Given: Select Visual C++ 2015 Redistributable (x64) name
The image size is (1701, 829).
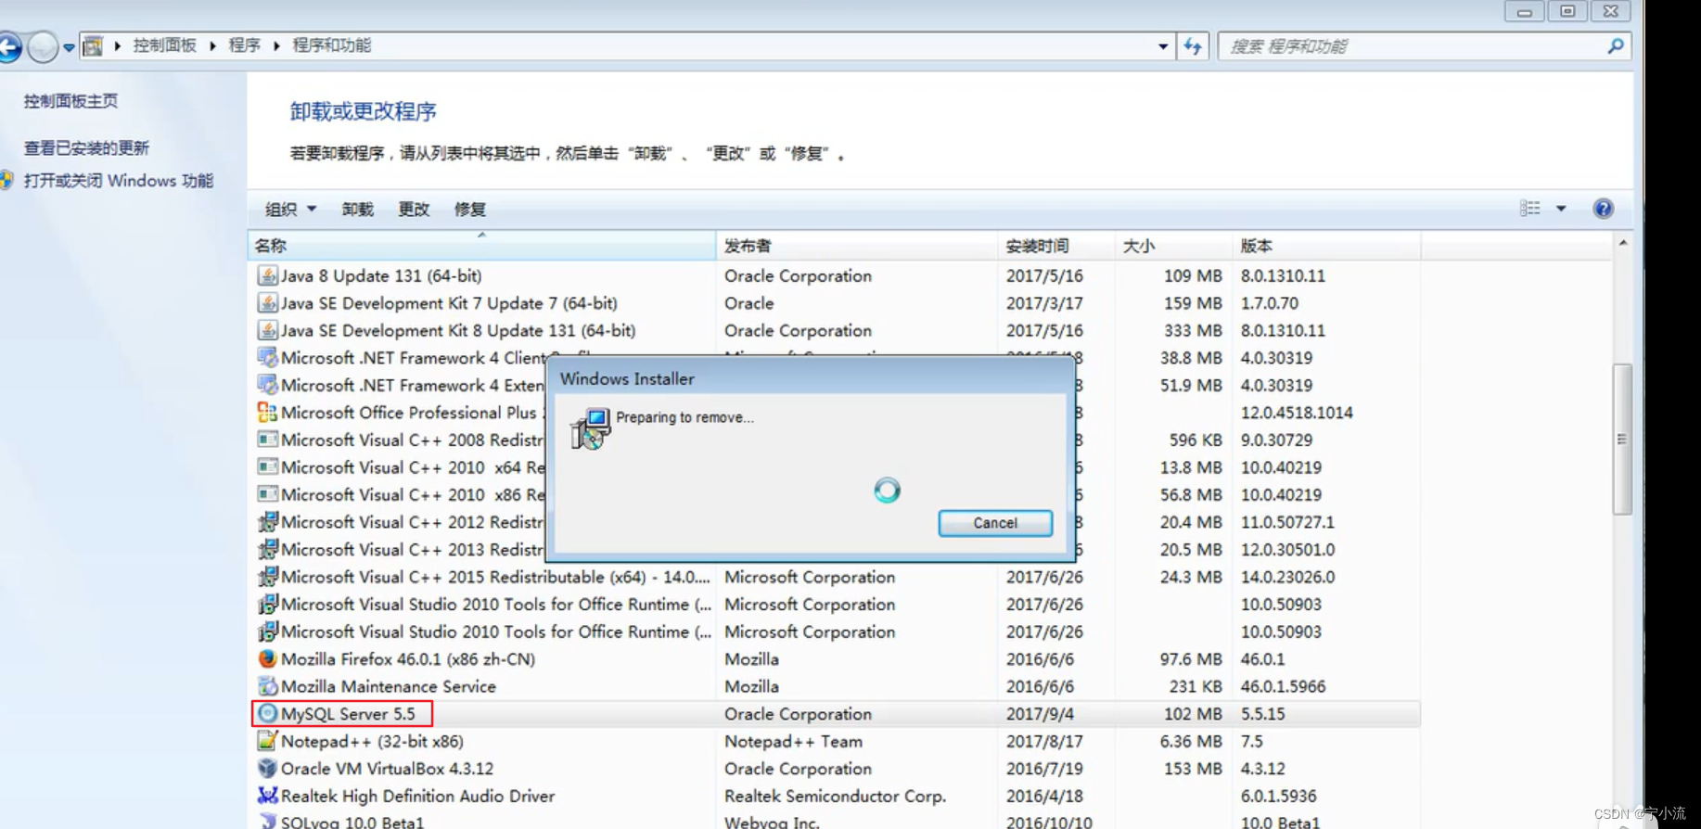Looking at the screenshot, I should tap(495, 577).
